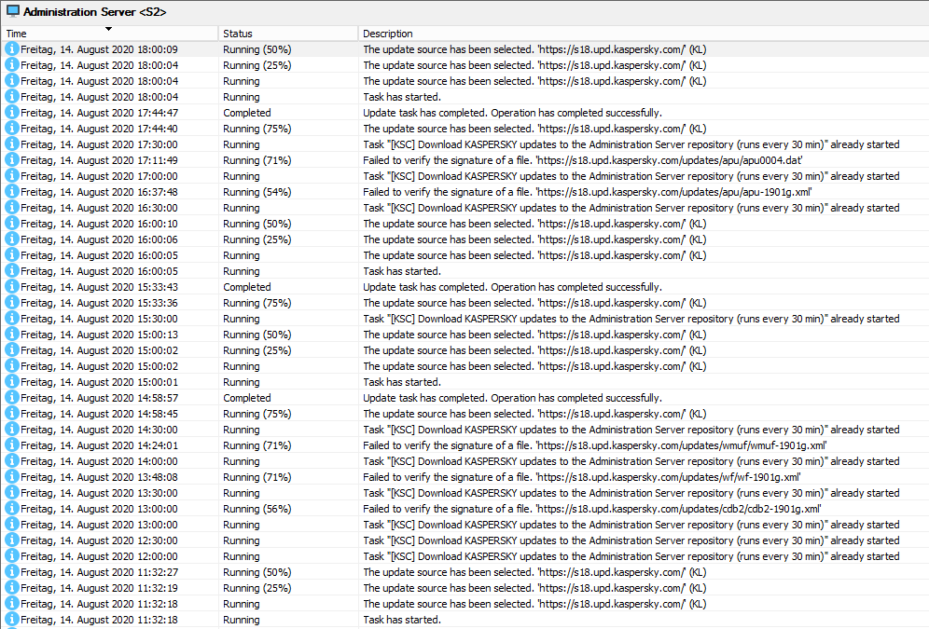This screenshot has width=929, height=629.
Task: Click info icon of 16:37:48 failed signature row
Action: tap(11, 192)
